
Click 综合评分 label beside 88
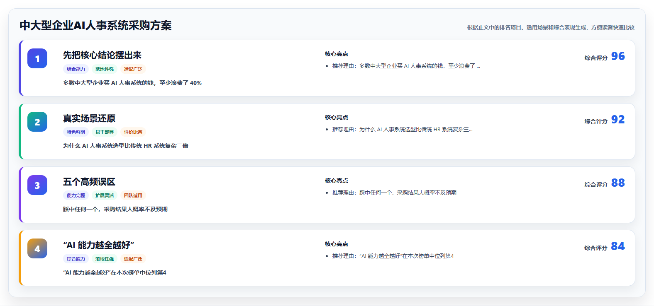click(596, 185)
